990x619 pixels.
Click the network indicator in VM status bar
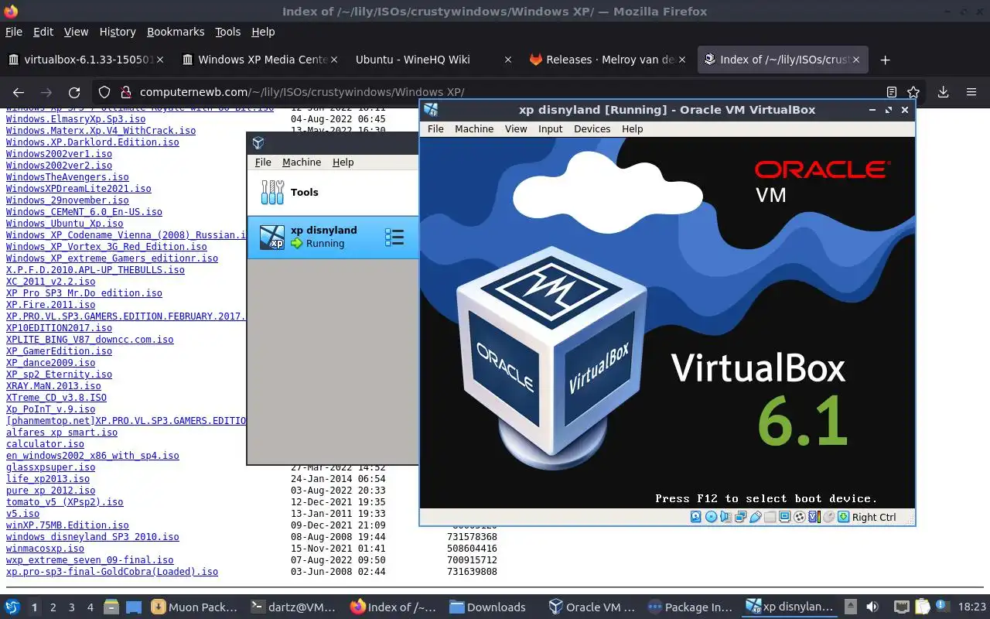pyautogui.click(x=740, y=517)
